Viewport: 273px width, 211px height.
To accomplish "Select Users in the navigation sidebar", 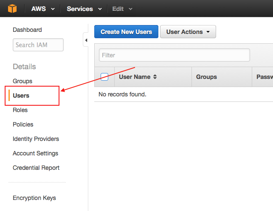I will [x=21, y=96].
